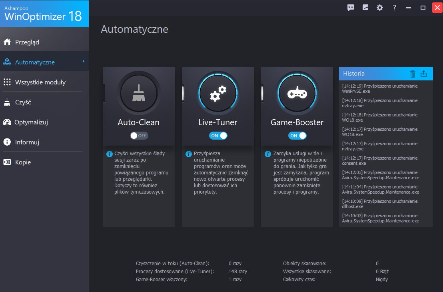
Task: Open Live-Tuner card side handle
Action: (183, 93)
